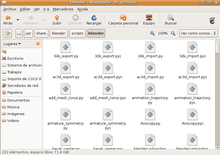The height and width of the screenshot is (155, 220).
Task: Go back with the Atrás arrow
Action: pos(8,20)
